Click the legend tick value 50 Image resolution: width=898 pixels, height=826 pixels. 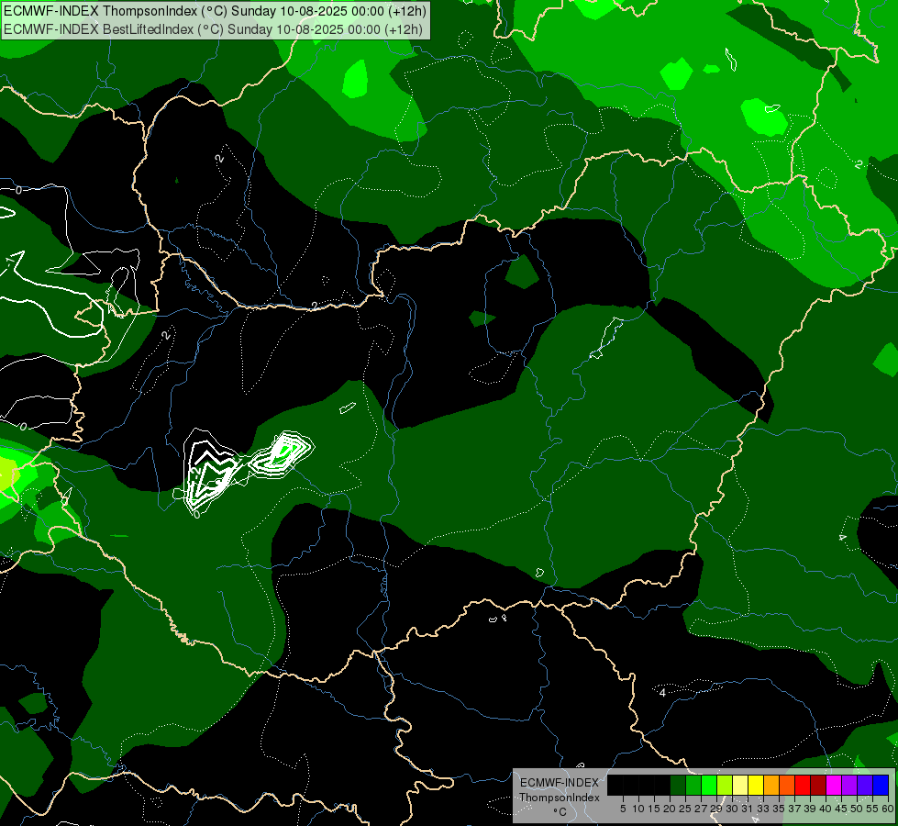(857, 809)
